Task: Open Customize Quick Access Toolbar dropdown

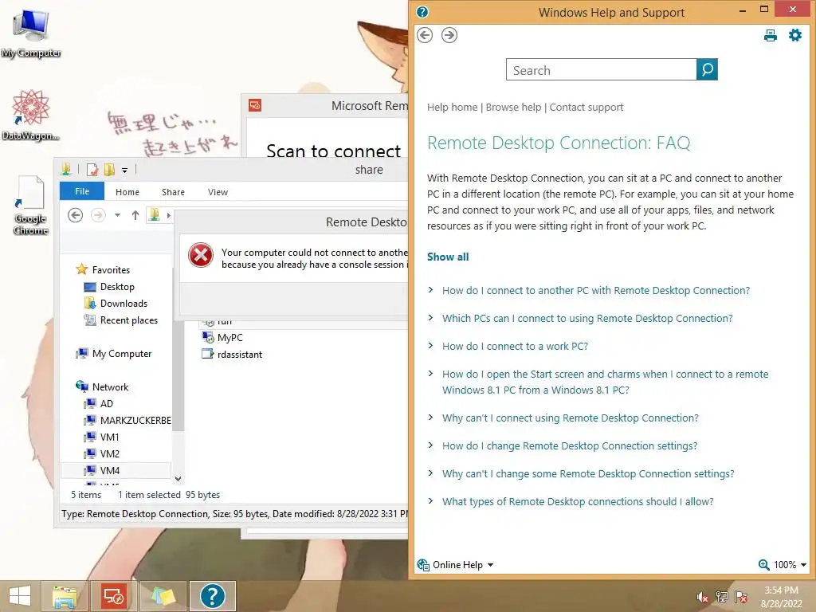Action: [124, 170]
